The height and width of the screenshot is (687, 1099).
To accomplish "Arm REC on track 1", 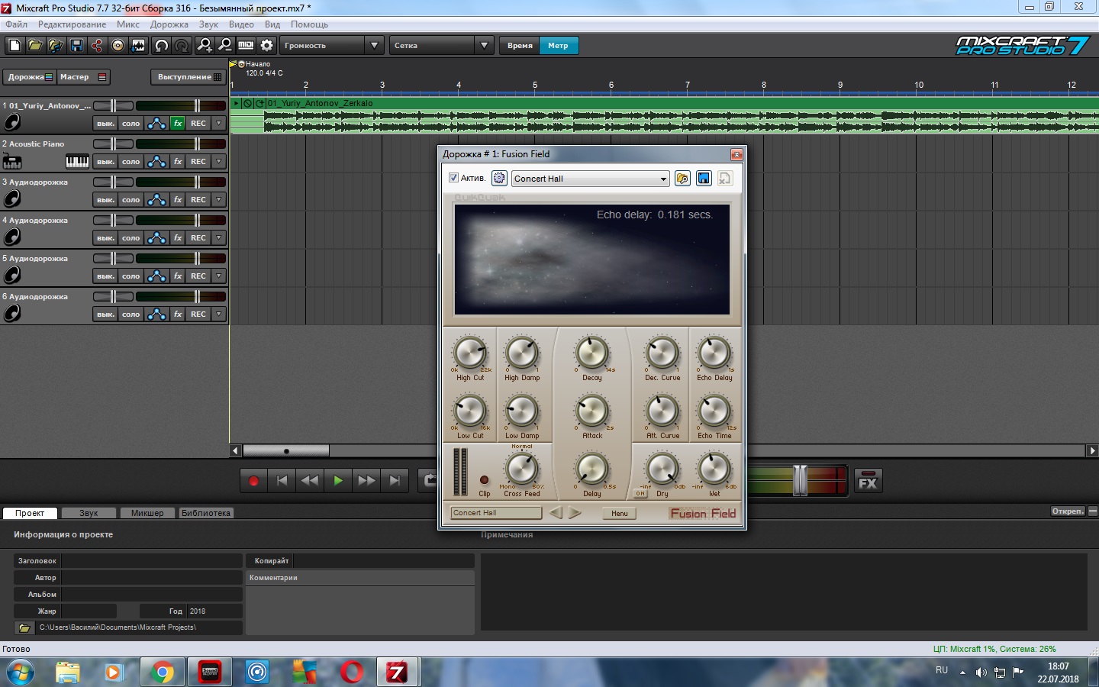I will pyautogui.click(x=198, y=123).
